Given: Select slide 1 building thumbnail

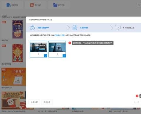Looking at the screenshot, I should [38, 47].
